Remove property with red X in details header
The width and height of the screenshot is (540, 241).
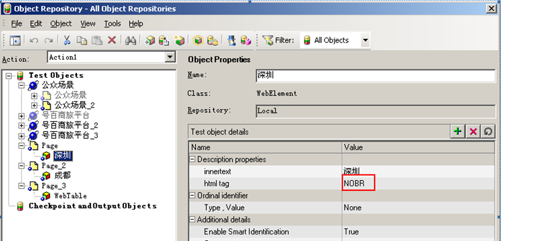click(473, 131)
